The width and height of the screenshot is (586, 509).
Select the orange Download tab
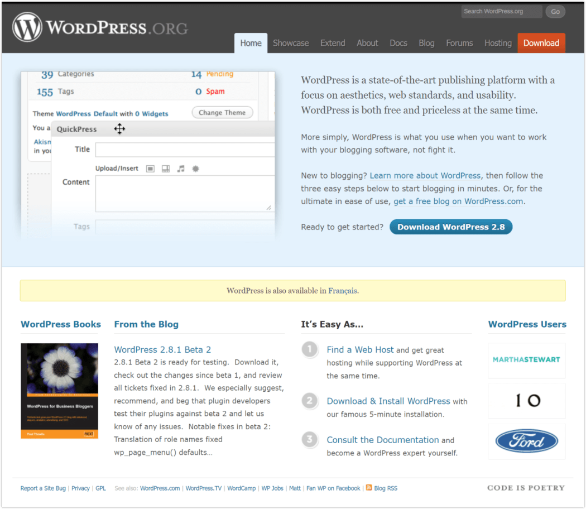pyautogui.click(x=541, y=43)
